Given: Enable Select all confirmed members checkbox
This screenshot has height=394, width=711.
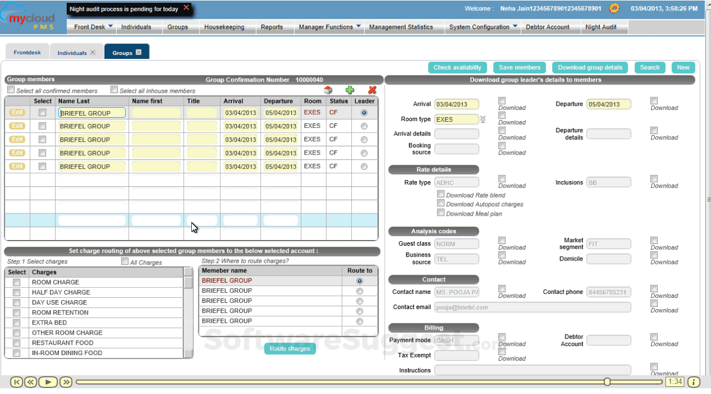Looking at the screenshot, I should click(11, 89).
